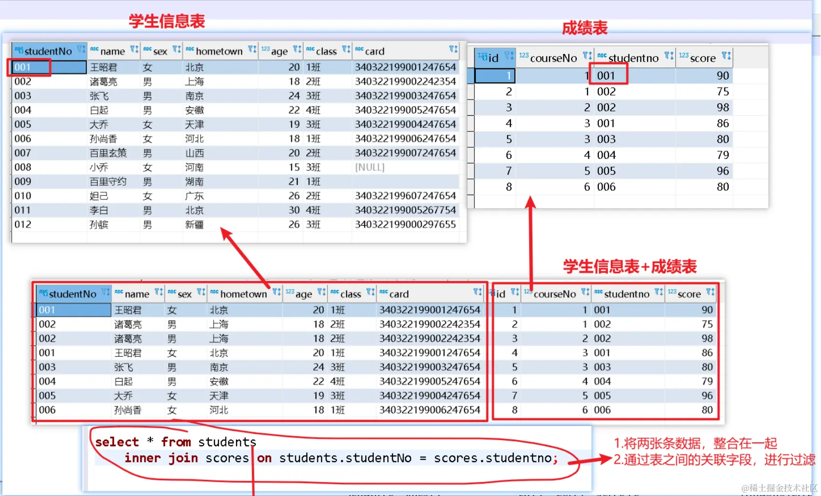This screenshot has height=496, width=821.
Task: Select the 妲己 name cell
Action: [x=99, y=196]
